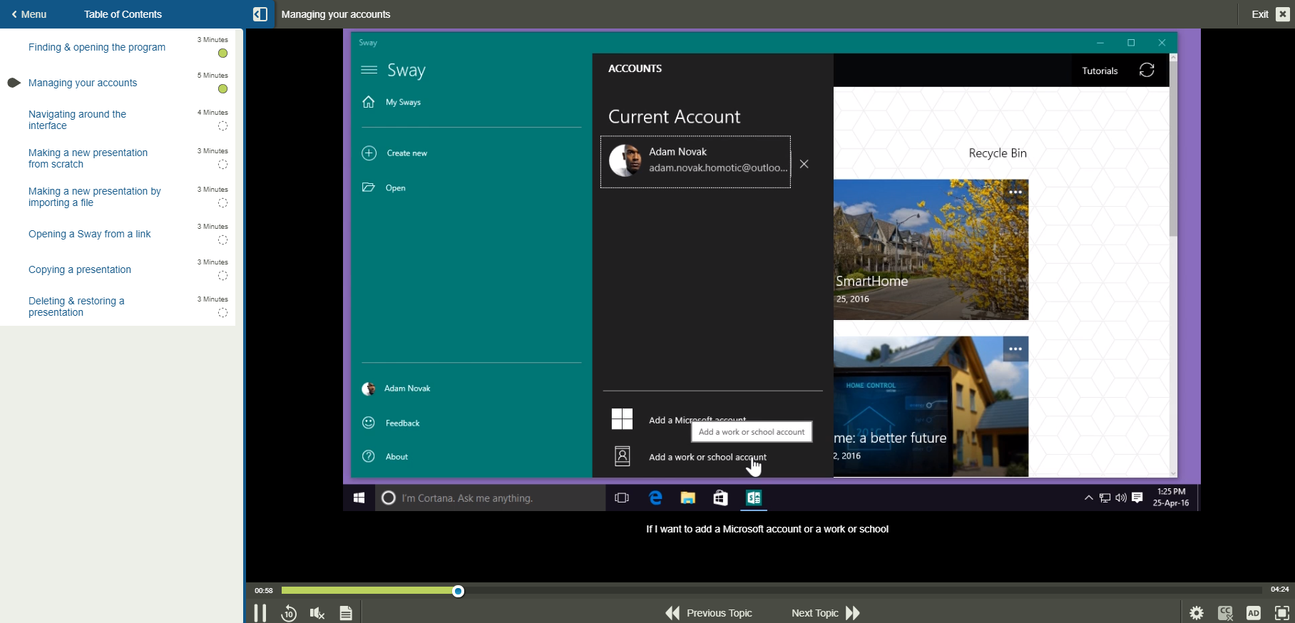This screenshot has height=623, width=1295.
Task: Click Add a work or school account
Action: pyautogui.click(x=689, y=457)
